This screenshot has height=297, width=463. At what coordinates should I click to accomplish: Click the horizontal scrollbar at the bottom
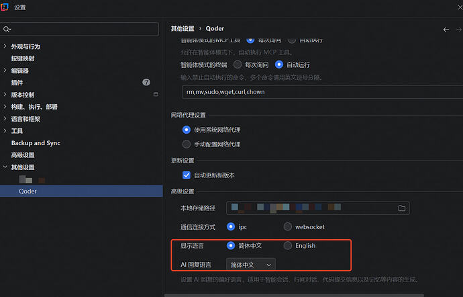[x=294, y=295]
